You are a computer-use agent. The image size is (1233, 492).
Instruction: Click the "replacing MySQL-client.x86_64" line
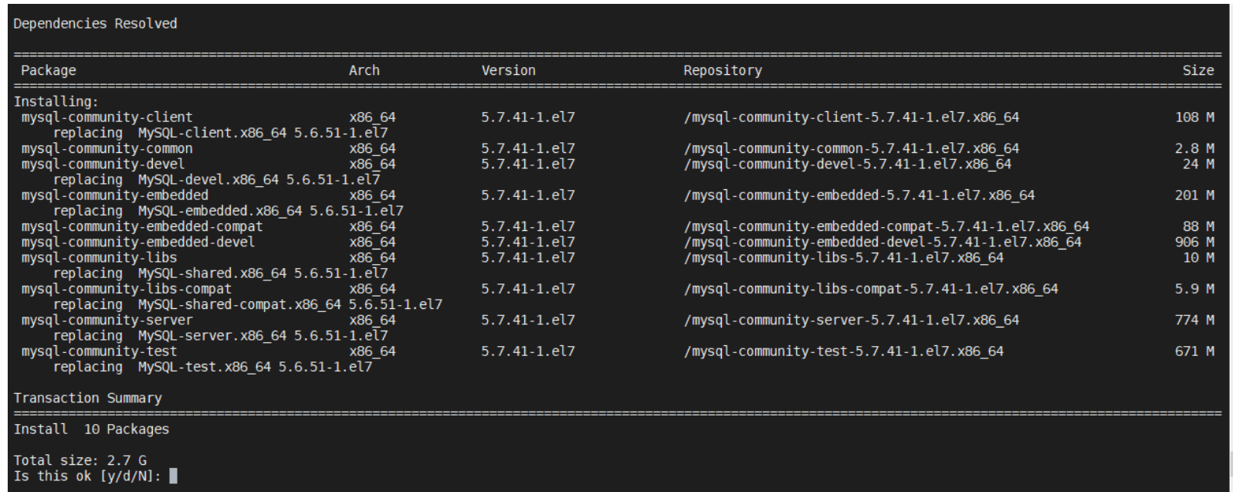[220, 133]
